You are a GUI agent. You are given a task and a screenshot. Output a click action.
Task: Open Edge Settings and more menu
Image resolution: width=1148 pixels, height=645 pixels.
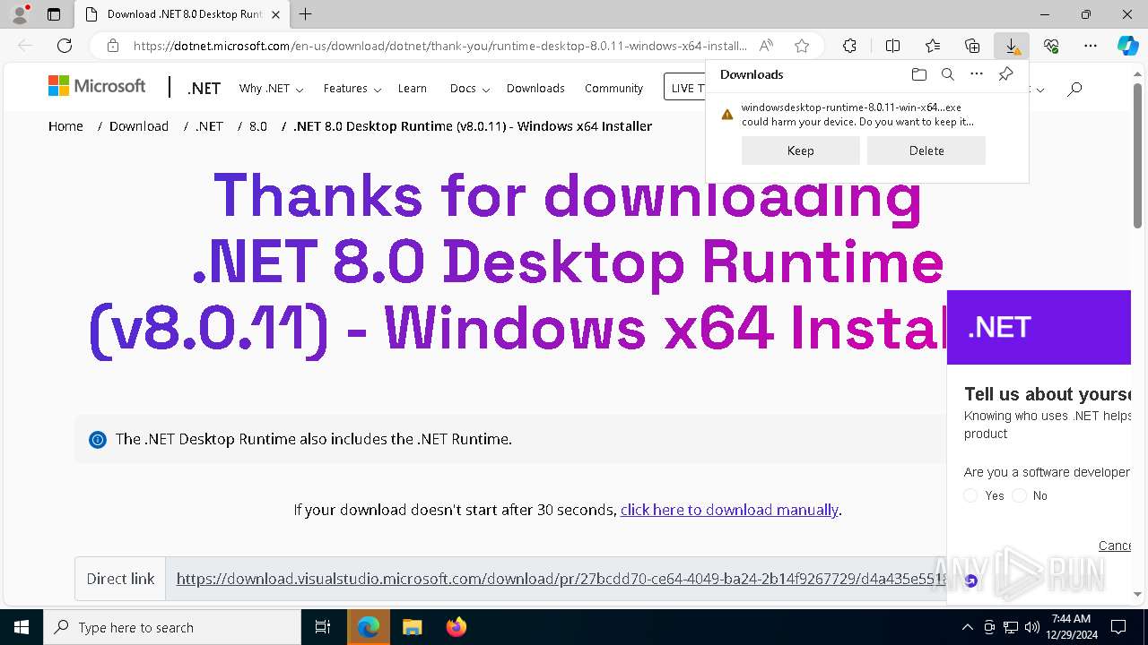[x=1091, y=46]
